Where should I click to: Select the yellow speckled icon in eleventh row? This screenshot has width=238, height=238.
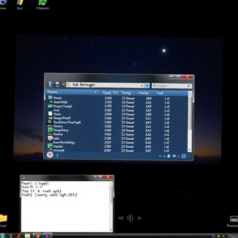click(x=50, y=138)
